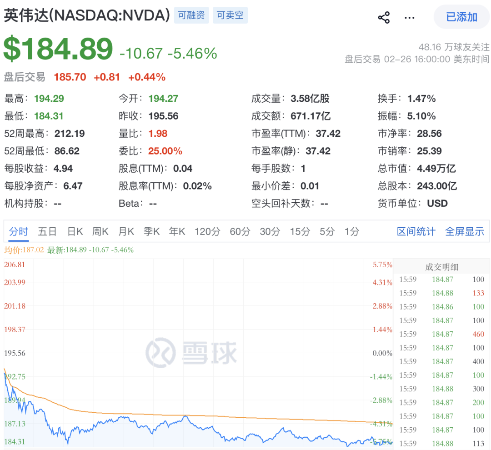Click the 成交额 value 671.17亿

tap(311, 116)
